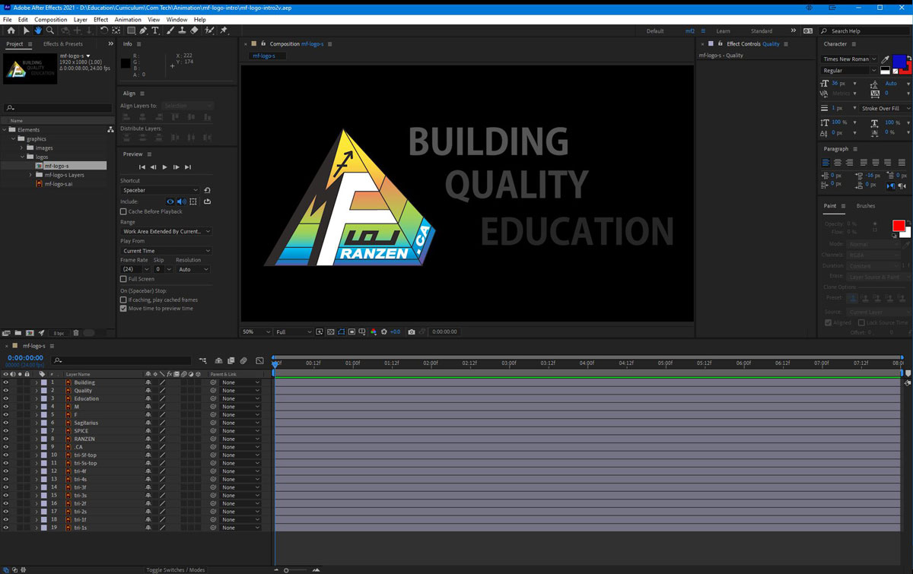913x574 pixels.
Task: Click the red Paint foreground color swatch
Action: [x=899, y=226]
